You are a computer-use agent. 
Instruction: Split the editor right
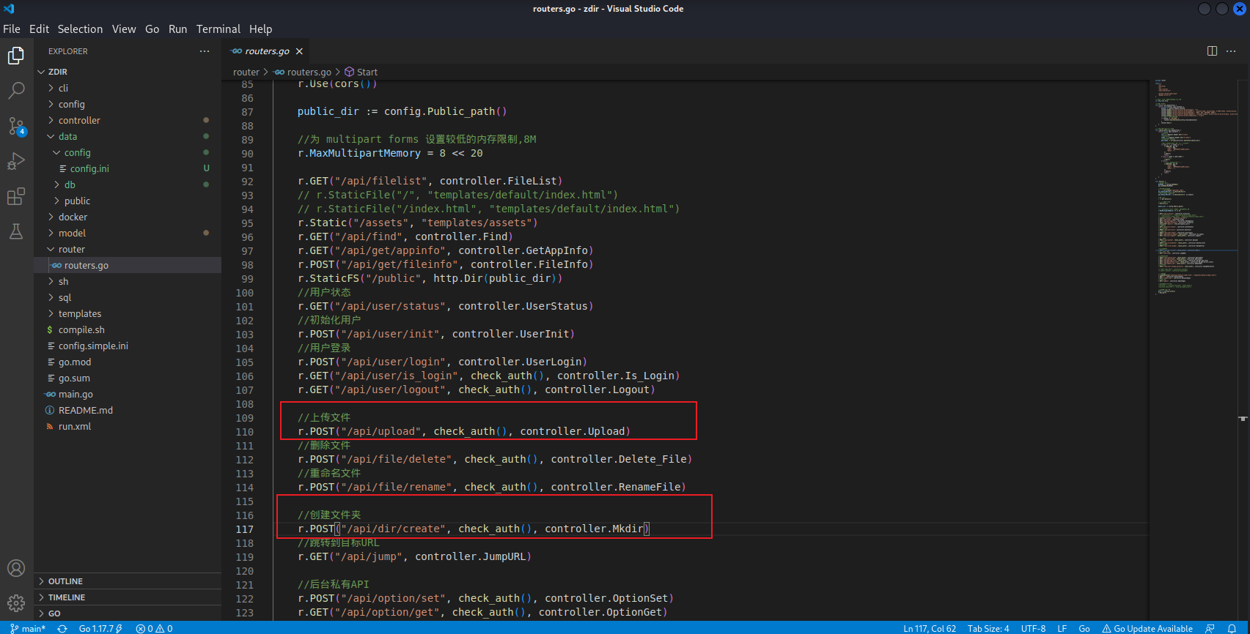click(x=1212, y=51)
